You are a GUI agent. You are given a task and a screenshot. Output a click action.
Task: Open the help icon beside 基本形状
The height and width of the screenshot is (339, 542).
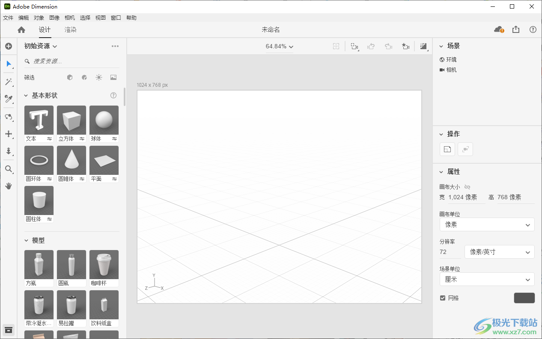tap(113, 95)
